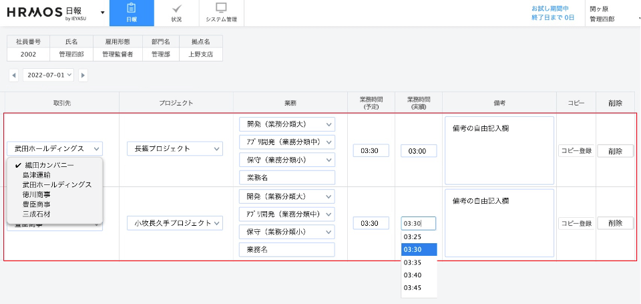
Task: Click the next date arrow icon
Action: click(83, 75)
